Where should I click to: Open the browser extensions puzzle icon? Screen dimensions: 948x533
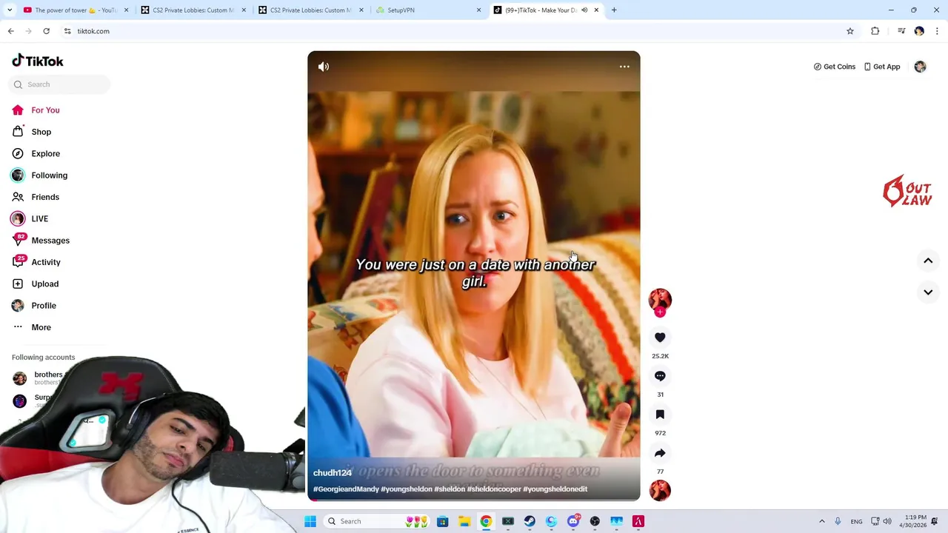click(875, 31)
